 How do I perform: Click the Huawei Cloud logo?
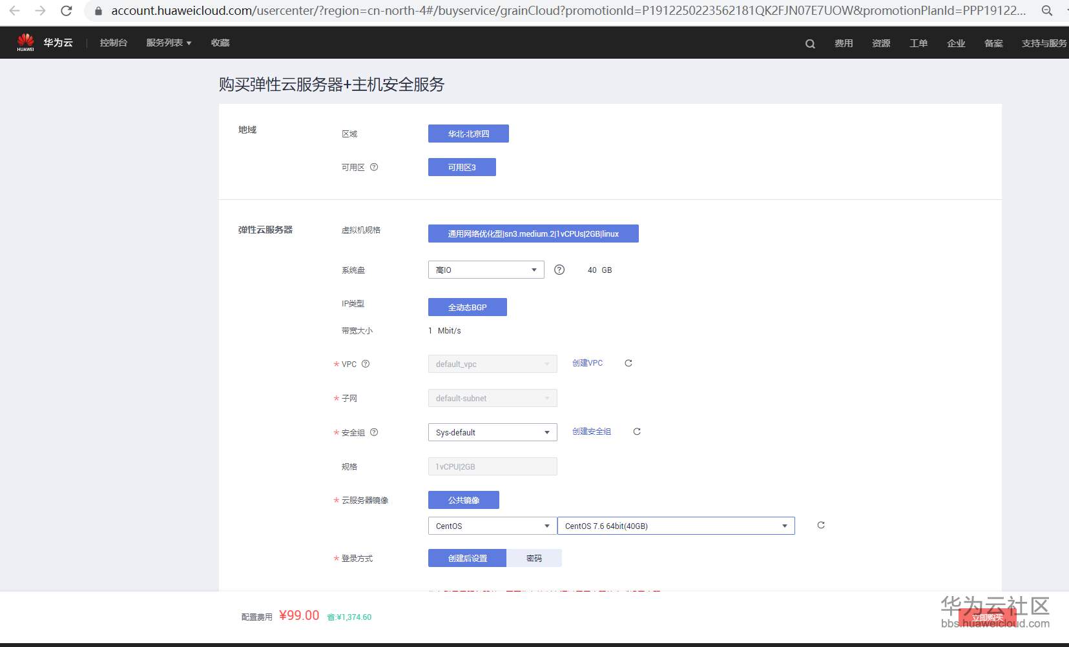[25, 42]
